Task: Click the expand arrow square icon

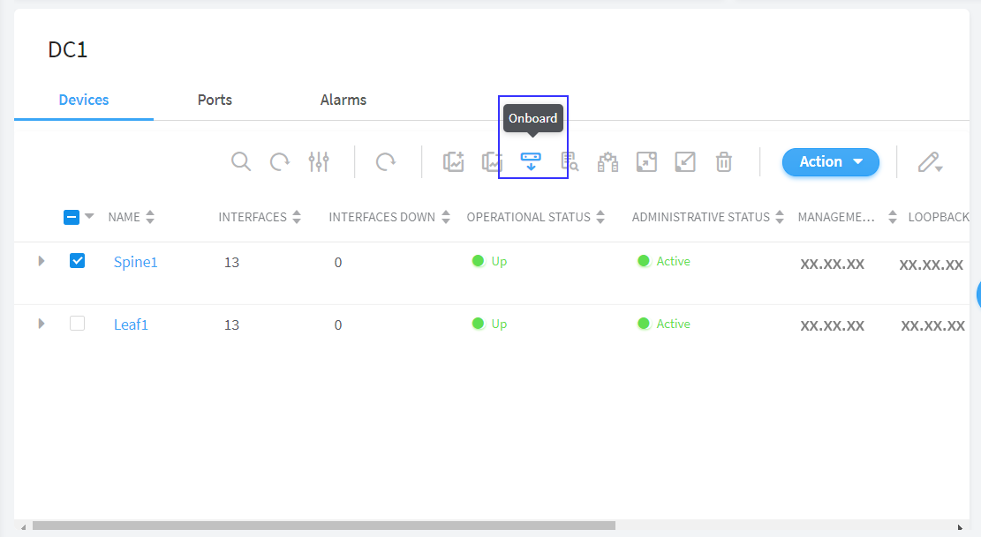Action: pyautogui.click(x=646, y=161)
